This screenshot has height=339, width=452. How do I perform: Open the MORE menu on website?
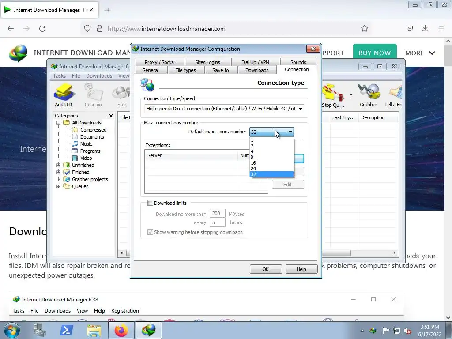point(420,53)
